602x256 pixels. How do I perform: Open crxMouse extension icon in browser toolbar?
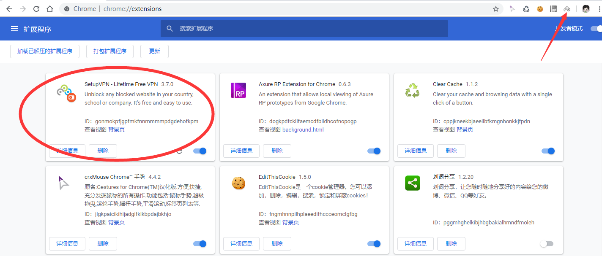pos(512,9)
